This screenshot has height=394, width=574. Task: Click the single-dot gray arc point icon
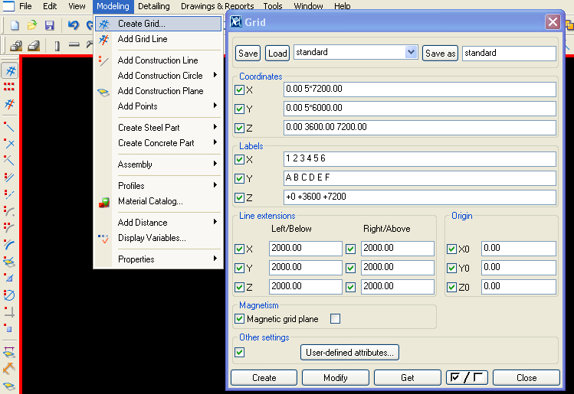9,211
